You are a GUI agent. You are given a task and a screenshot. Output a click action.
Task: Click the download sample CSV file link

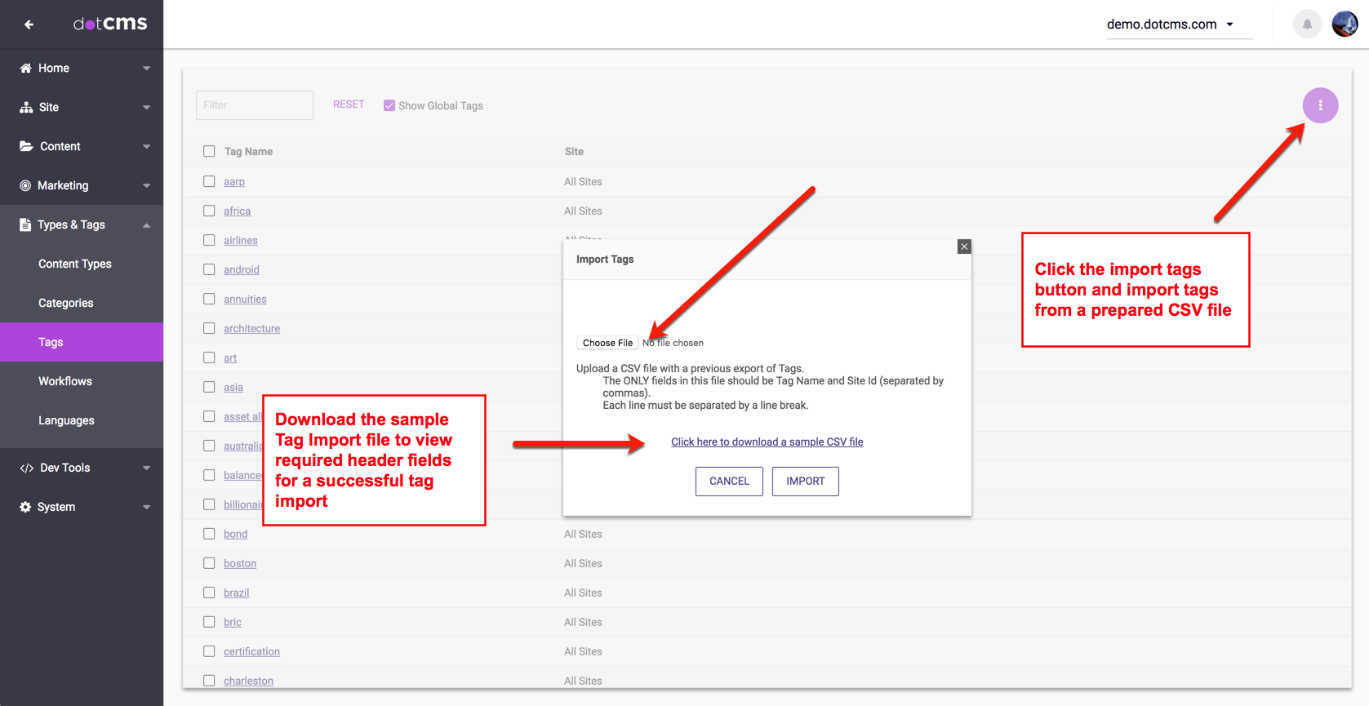(x=767, y=442)
